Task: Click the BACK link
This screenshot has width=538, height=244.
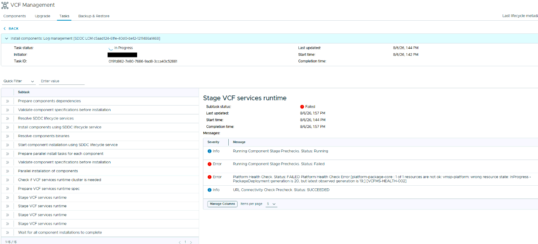Action: 11,29
